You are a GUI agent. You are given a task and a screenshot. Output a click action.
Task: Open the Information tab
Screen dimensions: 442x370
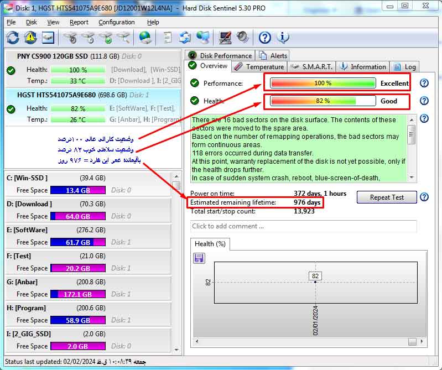click(363, 67)
